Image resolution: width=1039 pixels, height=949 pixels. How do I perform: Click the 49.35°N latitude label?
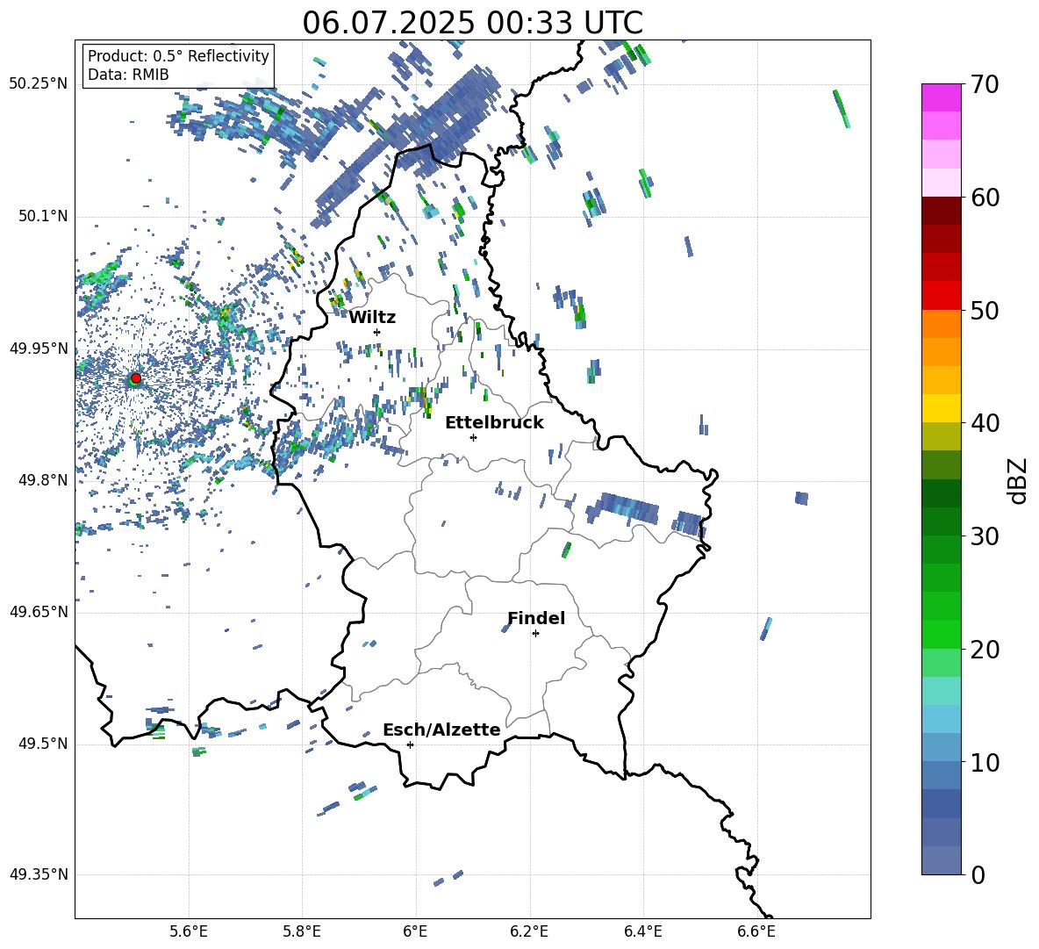pyautogui.click(x=39, y=874)
